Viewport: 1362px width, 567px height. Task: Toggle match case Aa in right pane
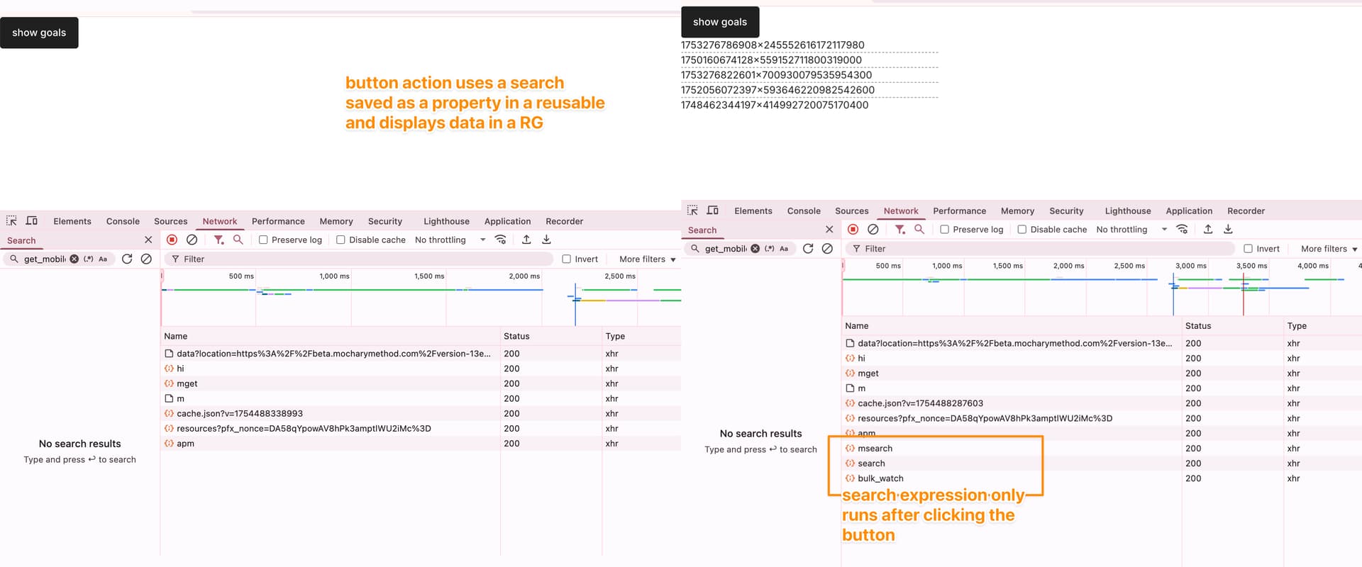pyautogui.click(x=784, y=248)
